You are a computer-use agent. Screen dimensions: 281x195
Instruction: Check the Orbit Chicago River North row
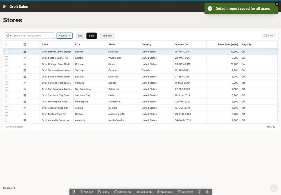(x=7, y=64)
